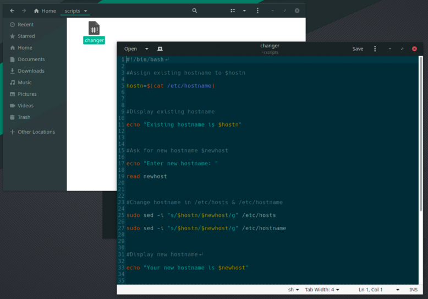Click line echo "Existing hostname is $hostn"

coord(184,124)
